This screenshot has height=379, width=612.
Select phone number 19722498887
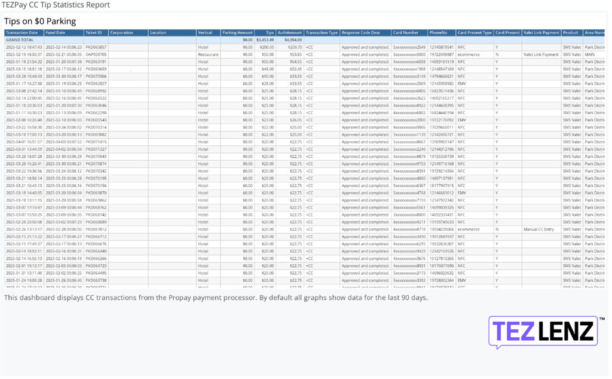442,54
